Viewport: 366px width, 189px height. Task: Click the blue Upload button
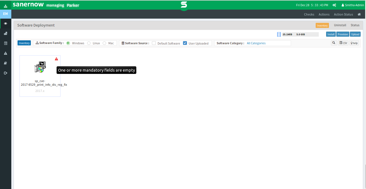coord(355,34)
